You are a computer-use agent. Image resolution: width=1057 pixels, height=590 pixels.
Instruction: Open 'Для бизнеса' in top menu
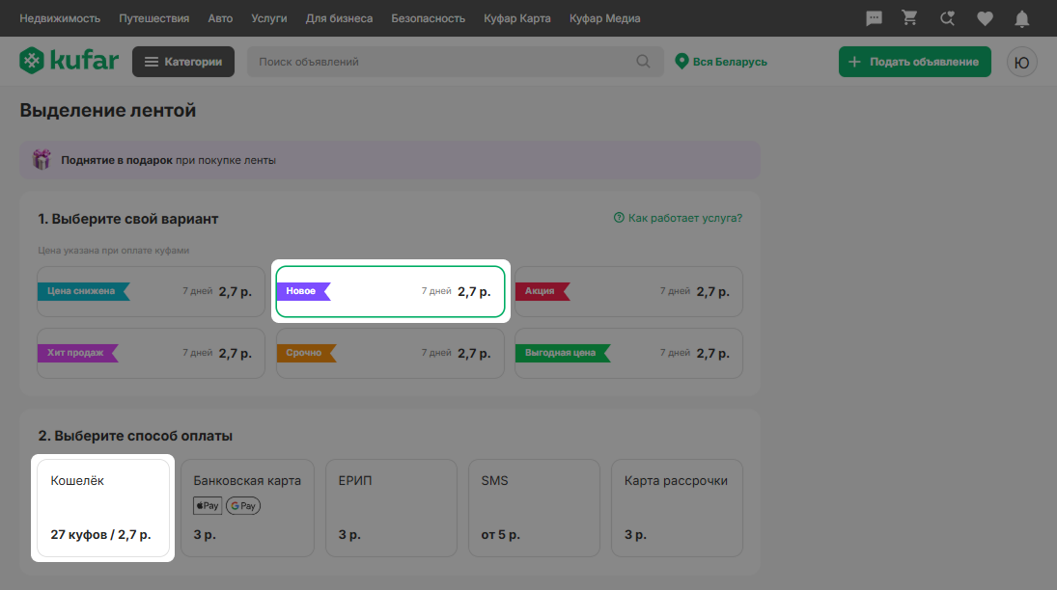339,18
